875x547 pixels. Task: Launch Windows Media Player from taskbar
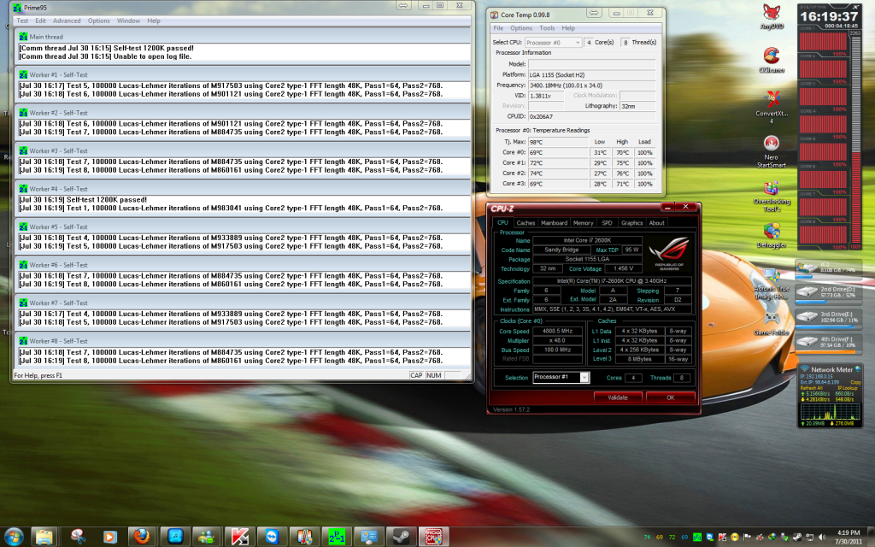109,537
